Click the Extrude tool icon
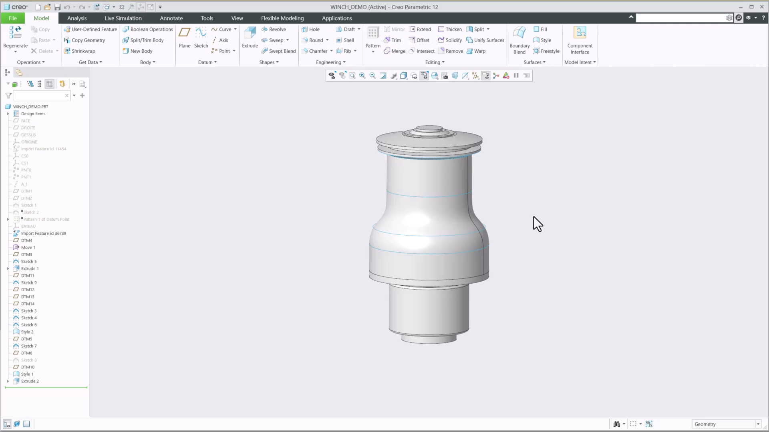Viewport: 769px width, 432px height. [x=250, y=33]
